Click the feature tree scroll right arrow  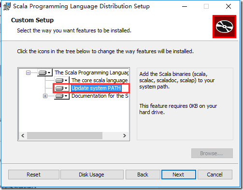(125, 136)
